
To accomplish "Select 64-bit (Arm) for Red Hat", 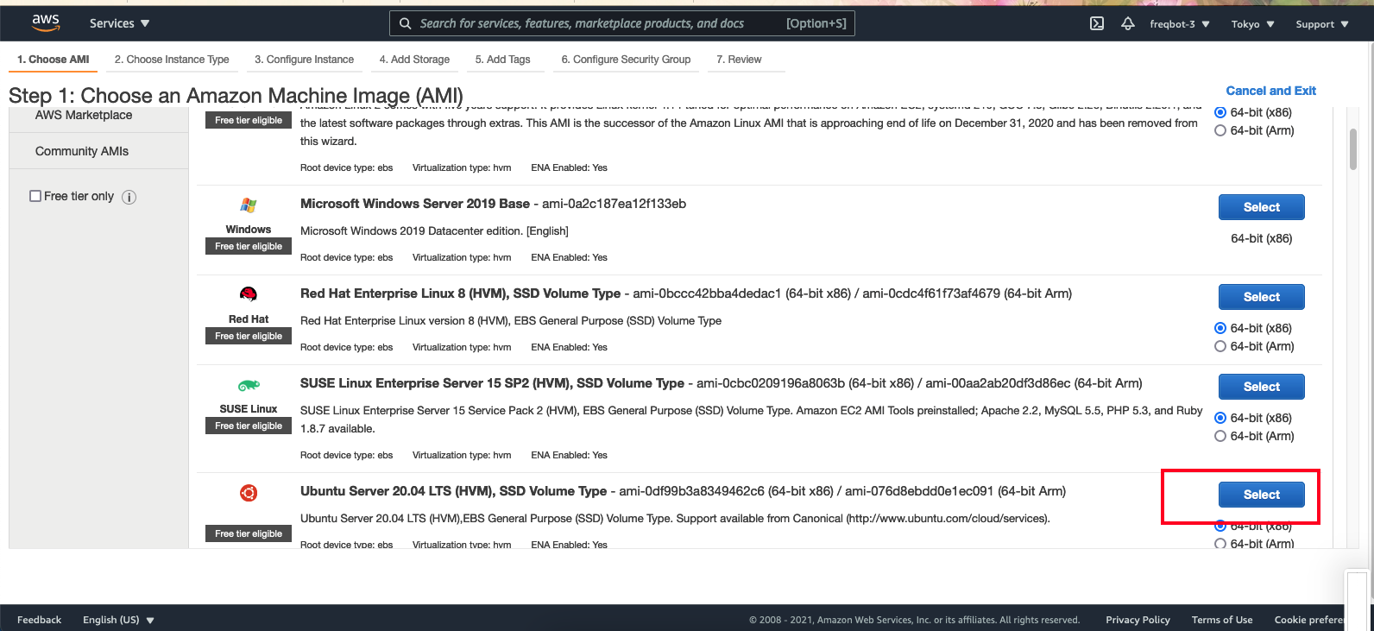I will click(x=1220, y=346).
